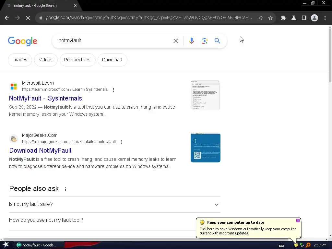Image resolution: width=332 pixels, height=249 pixels.
Task: Open Chrome's three-dot menu
Action: coord(325,18)
